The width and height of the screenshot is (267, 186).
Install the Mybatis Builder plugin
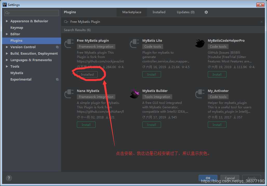pyautogui.click(x=151, y=125)
